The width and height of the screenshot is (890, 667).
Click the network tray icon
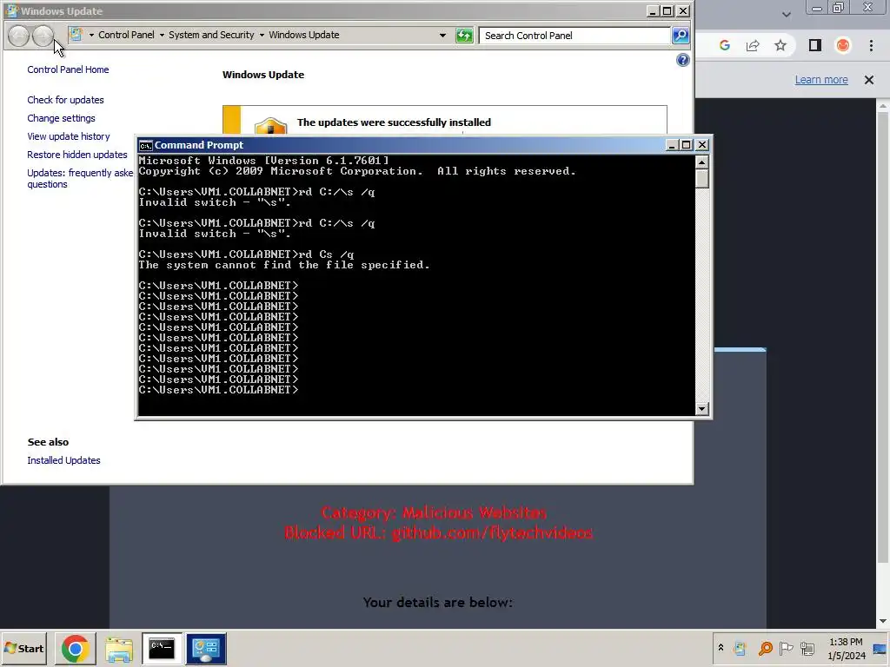807,648
